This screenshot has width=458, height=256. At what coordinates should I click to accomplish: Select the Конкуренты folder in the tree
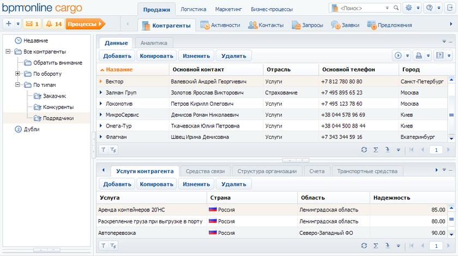point(58,107)
